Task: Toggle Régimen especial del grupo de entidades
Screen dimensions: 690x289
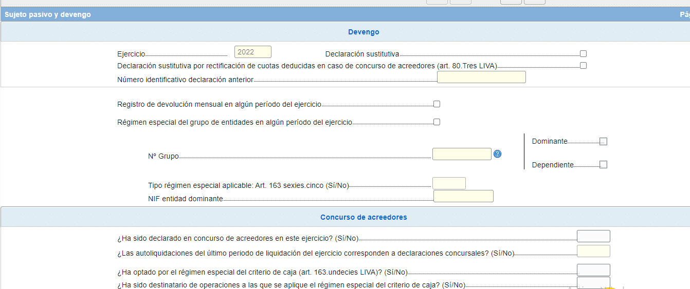Action: 437,122
